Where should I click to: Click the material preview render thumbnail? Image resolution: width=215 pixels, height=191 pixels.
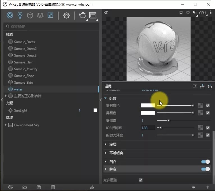click(x=159, y=49)
